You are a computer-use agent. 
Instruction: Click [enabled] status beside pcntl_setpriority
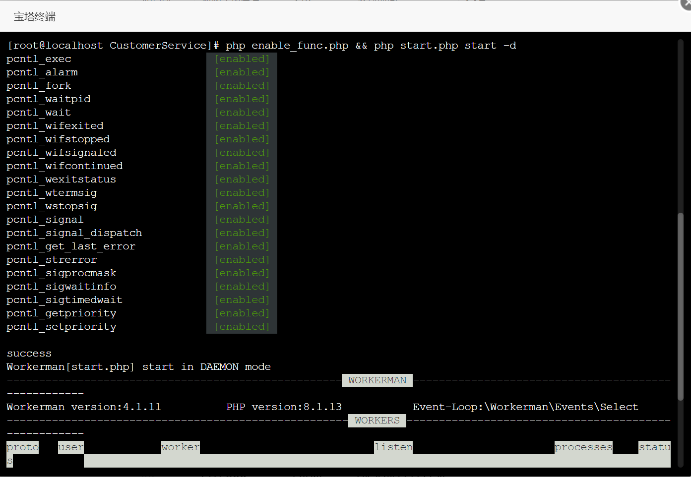coord(242,327)
